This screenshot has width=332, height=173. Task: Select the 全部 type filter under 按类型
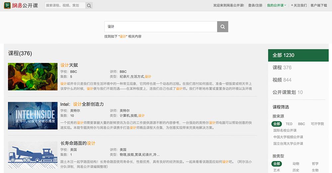[277, 164]
